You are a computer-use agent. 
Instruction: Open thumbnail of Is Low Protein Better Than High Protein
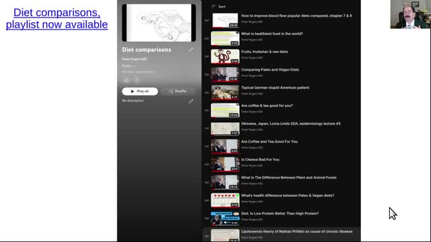[225, 218]
